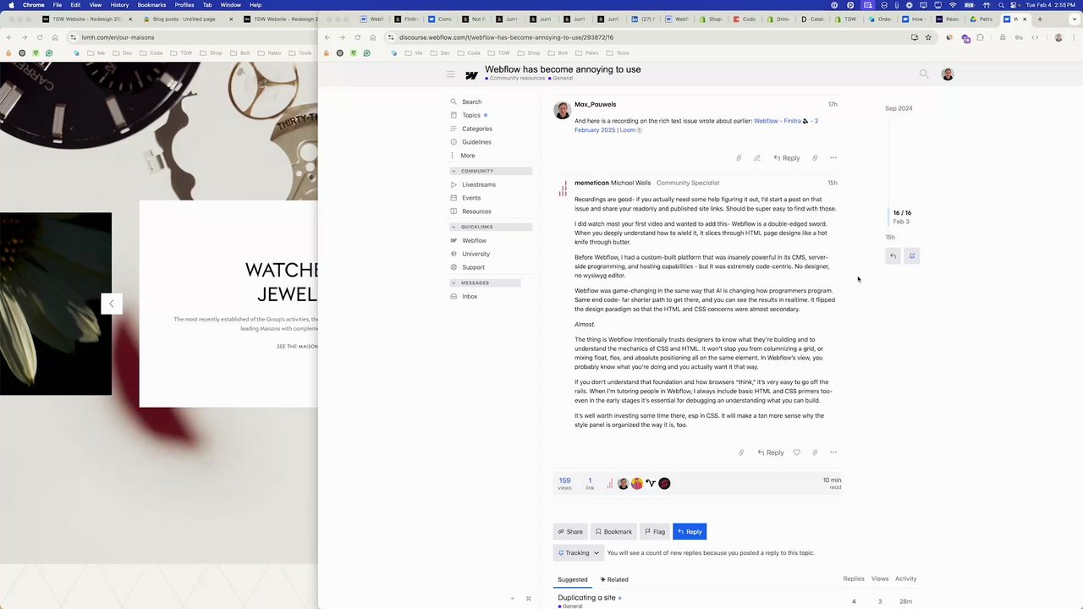Click the Community resources category tag
This screenshot has height=609, width=1083.
(515, 79)
